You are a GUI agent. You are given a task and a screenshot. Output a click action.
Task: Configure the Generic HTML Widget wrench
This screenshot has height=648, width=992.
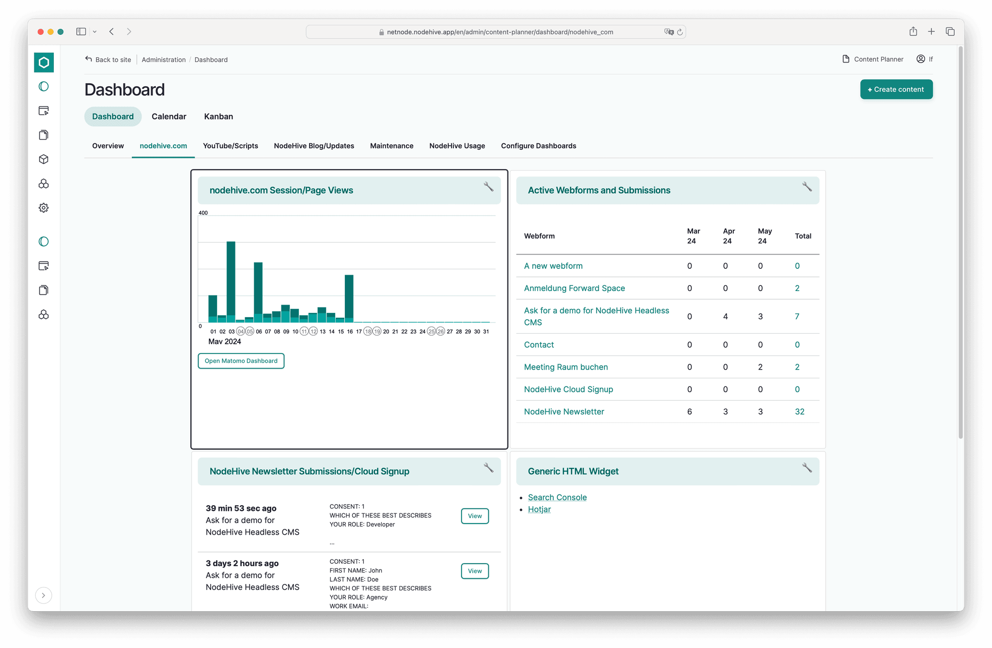point(807,468)
